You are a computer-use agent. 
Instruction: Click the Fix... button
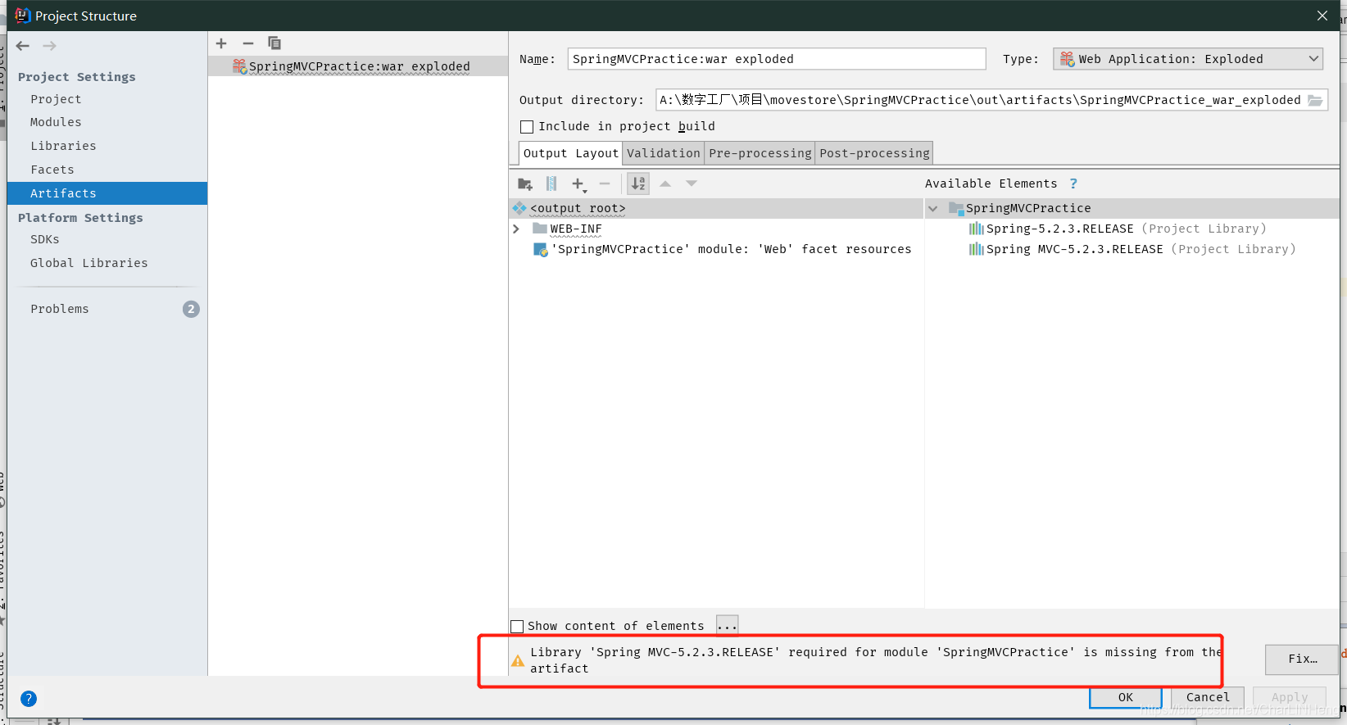point(1303,659)
